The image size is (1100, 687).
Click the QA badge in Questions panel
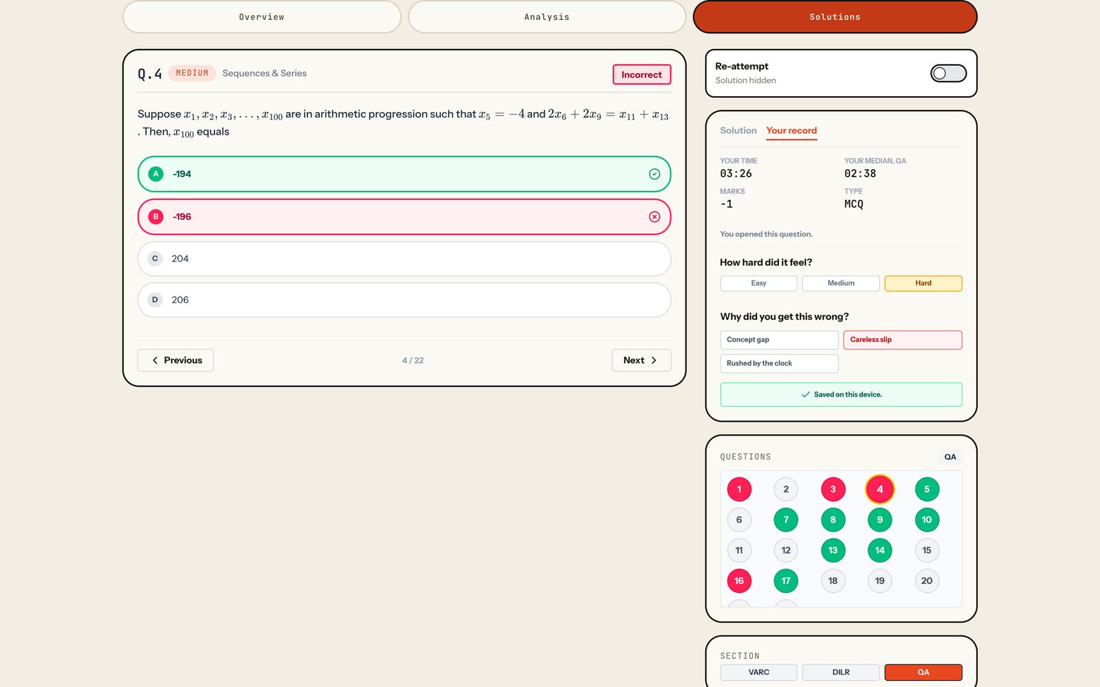950,457
